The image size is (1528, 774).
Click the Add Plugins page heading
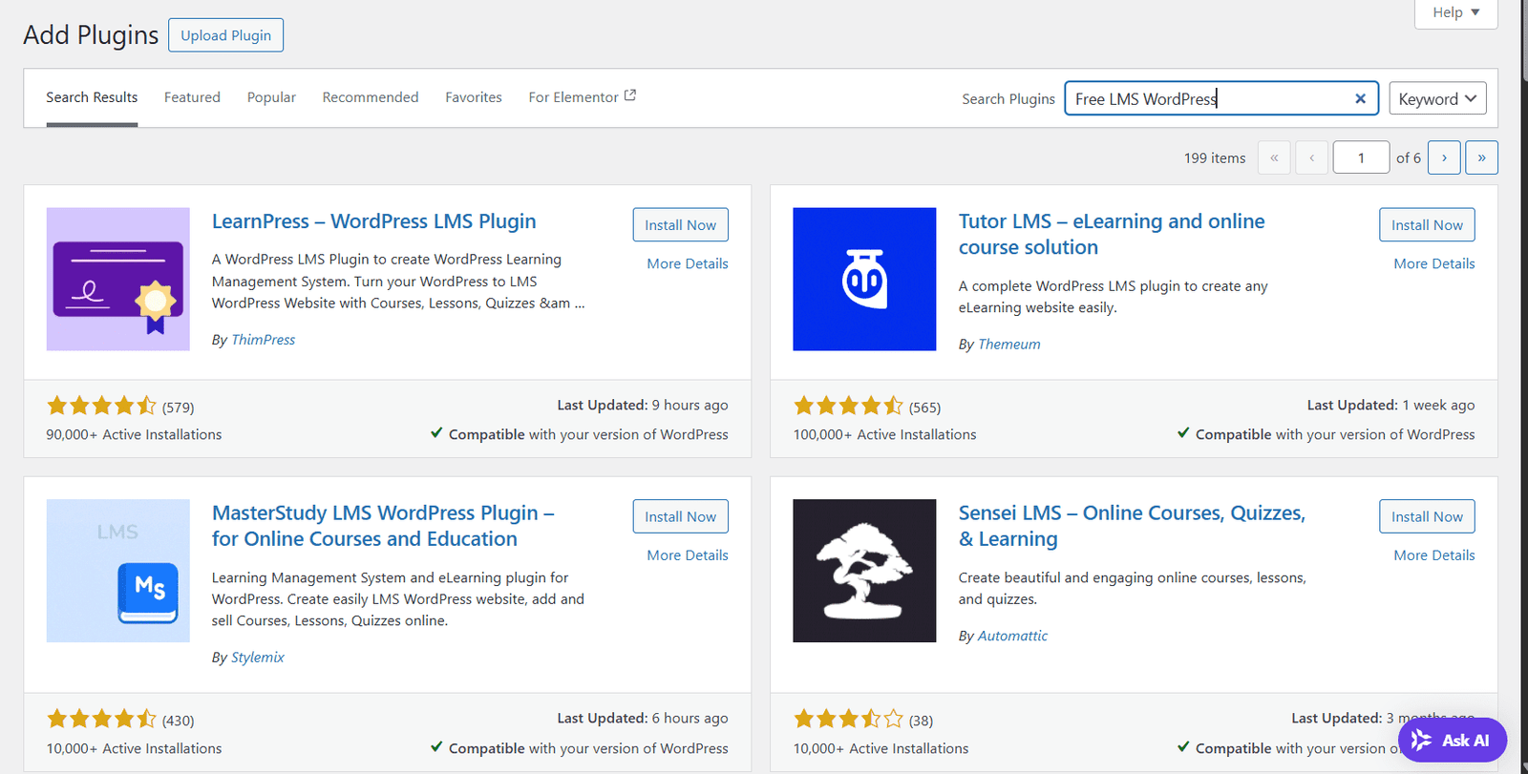[x=91, y=35]
